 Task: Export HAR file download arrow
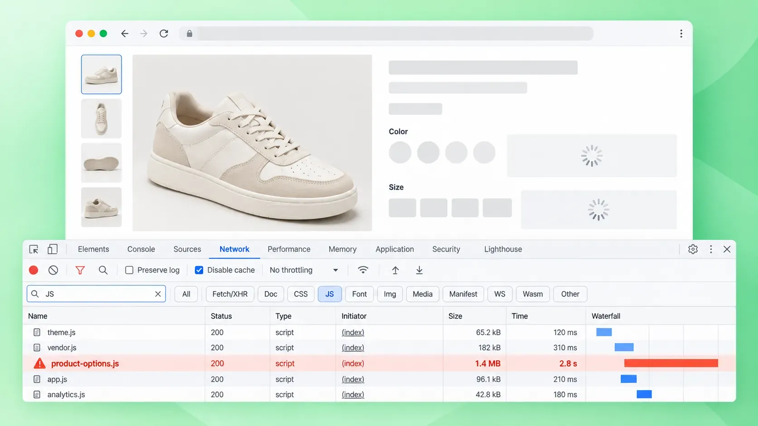coord(419,270)
